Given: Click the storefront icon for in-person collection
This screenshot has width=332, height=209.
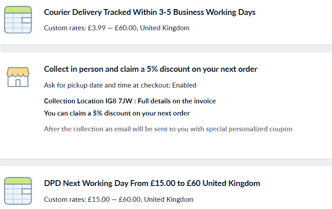Looking at the screenshot, I should pos(18,77).
